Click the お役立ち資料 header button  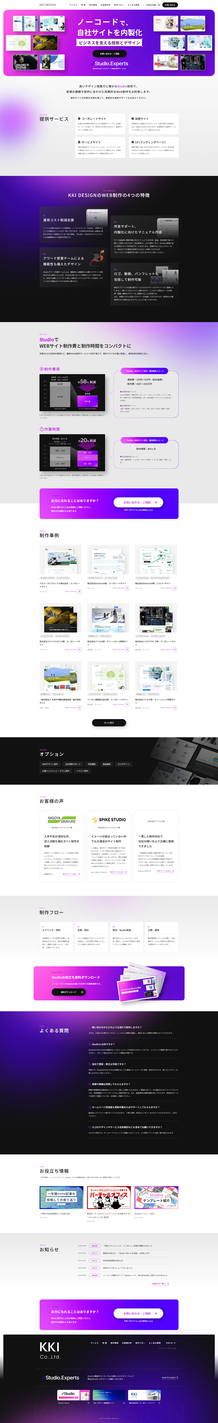pos(153,5)
